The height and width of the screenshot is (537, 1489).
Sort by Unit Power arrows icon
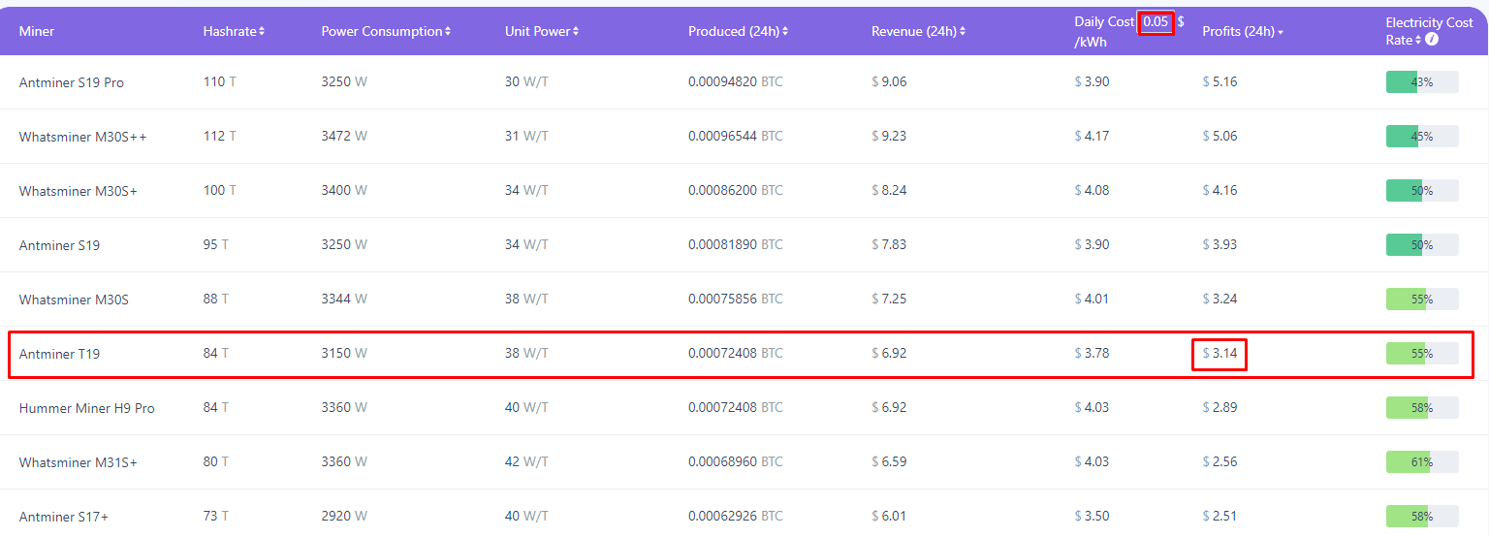[576, 32]
